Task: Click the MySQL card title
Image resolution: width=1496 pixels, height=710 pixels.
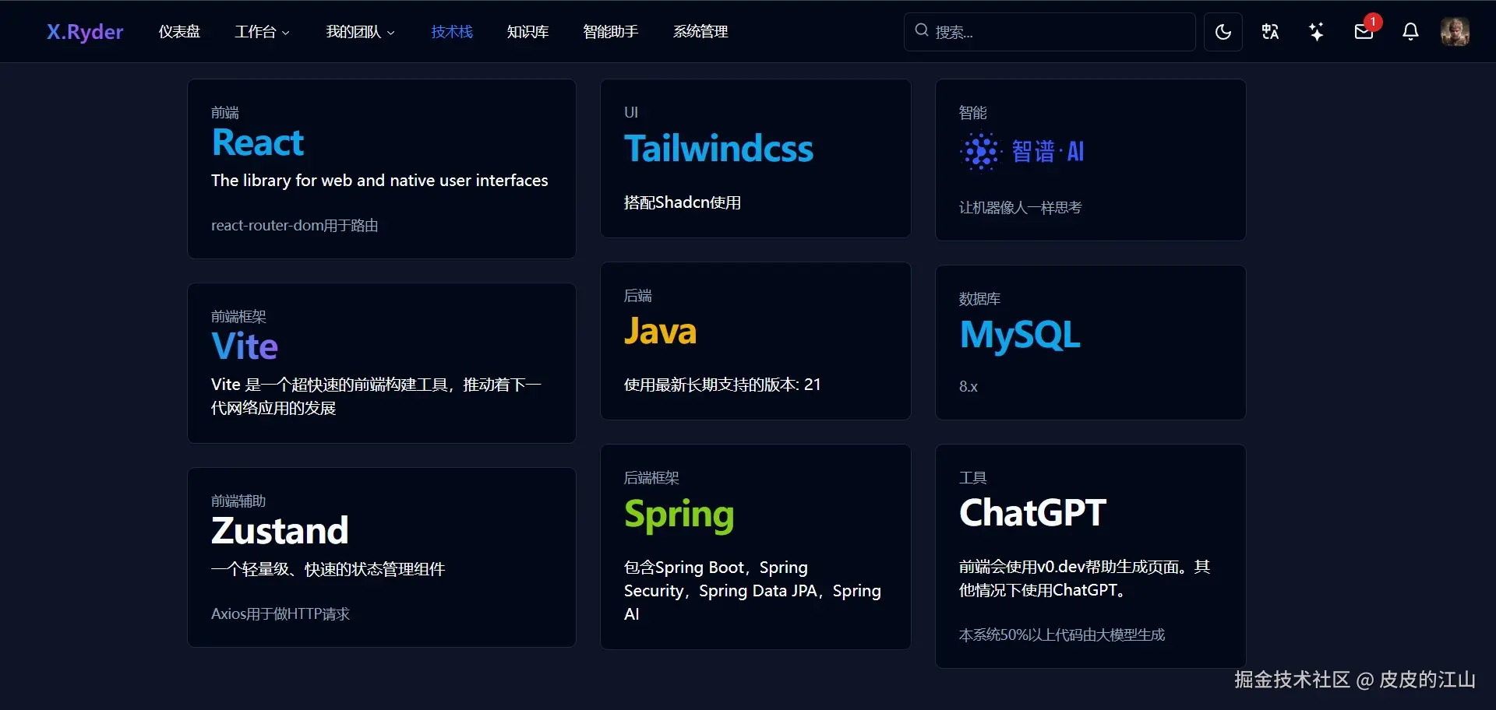Action: [1020, 336]
